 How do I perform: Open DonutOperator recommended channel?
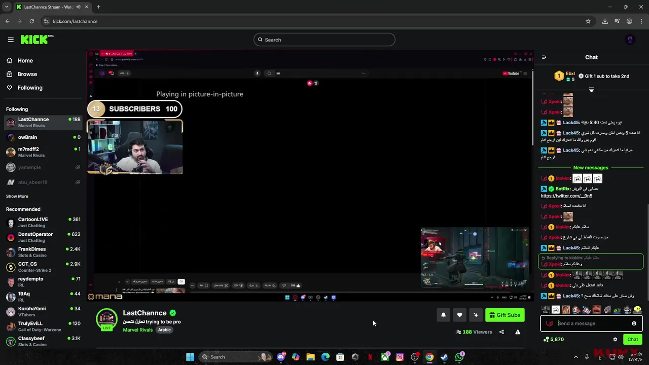(43, 237)
